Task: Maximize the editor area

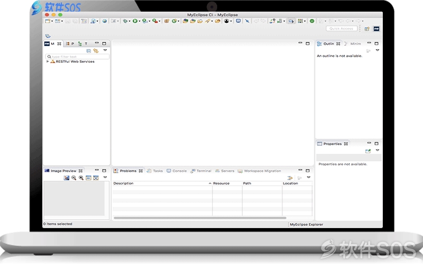Action: tap(308, 43)
